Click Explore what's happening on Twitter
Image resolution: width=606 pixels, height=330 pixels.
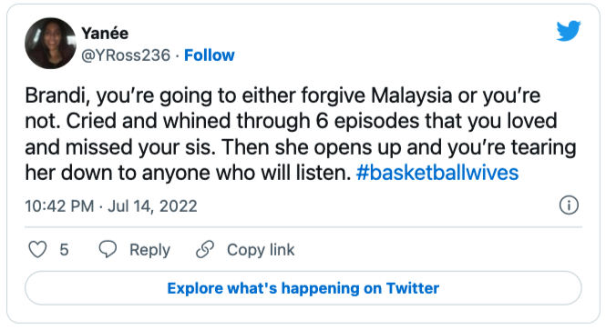coord(303,288)
